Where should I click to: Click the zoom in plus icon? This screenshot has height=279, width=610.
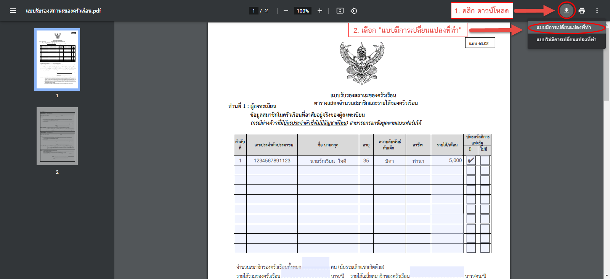pyautogui.click(x=320, y=11)
